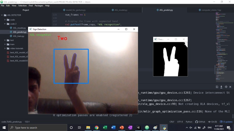Open Excel from taskbar
Image resolution: width=234 pixels, height=131 pixels.
pos(105,128)
